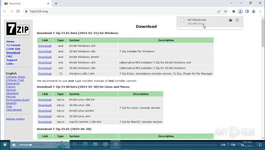The width and height of the screenshot is (265, 150).
Task: Open the FAQ sidebar link
Action: pos(9,56)
